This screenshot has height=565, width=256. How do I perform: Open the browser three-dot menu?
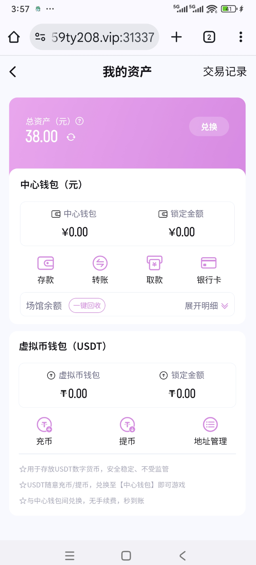tap(241, 37)
